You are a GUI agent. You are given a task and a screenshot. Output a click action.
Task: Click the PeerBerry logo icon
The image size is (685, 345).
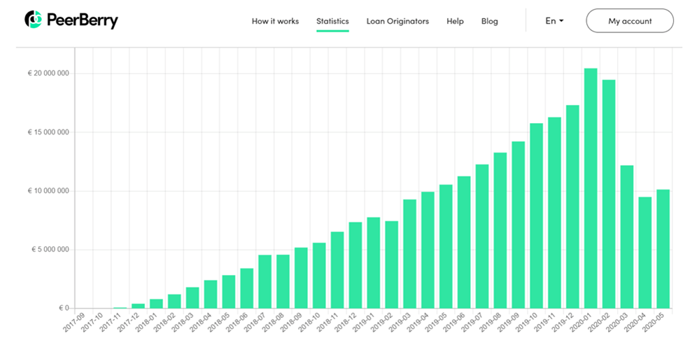(x=33, y=20)
